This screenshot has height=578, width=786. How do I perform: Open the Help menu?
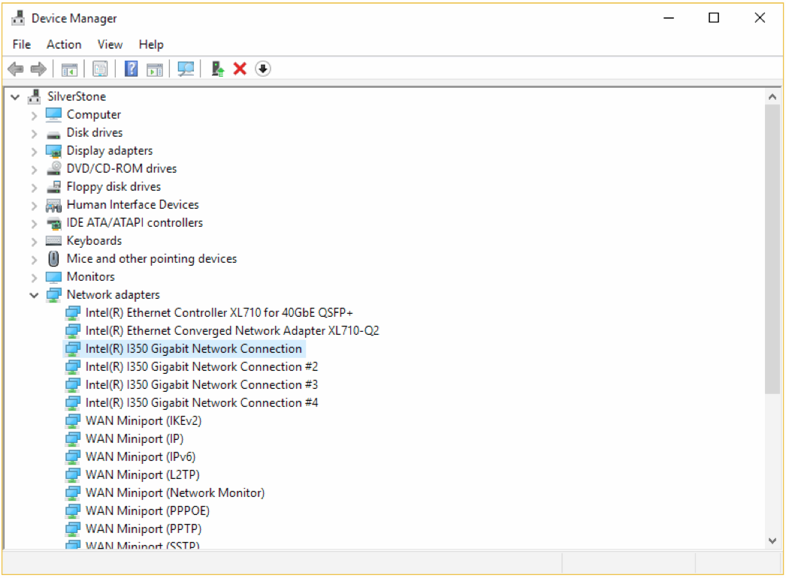click(x=151, y=44)
